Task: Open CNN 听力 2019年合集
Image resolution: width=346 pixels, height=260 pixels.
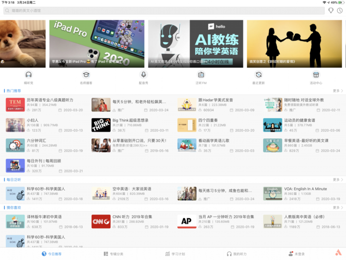Action: [132, 217]
